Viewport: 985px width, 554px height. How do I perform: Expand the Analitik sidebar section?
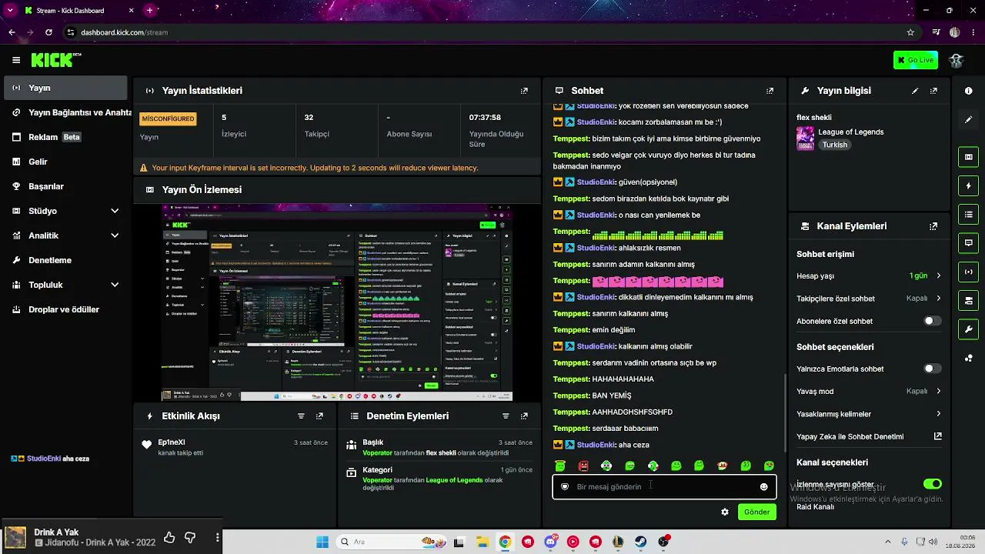(65, 235)
